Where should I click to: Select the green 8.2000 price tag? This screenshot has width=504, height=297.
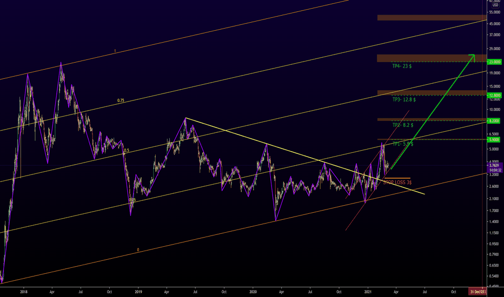(x=494, y=121)
